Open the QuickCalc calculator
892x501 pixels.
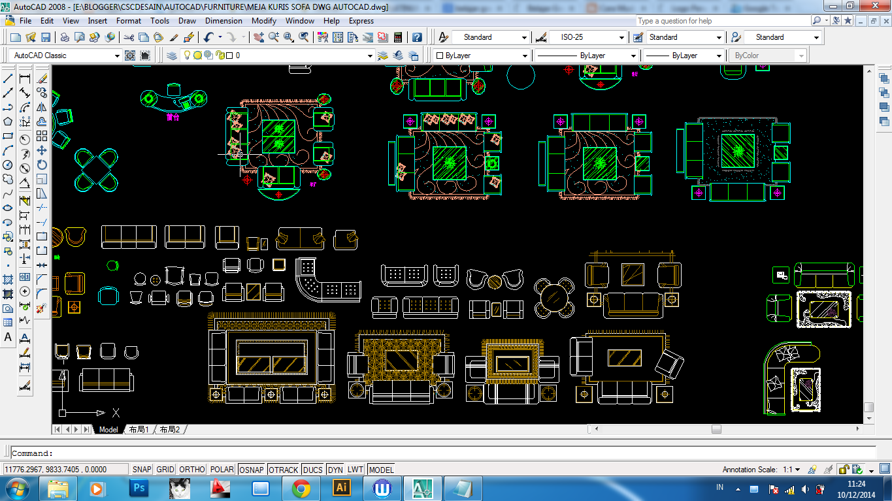click(x=397, y=37)
